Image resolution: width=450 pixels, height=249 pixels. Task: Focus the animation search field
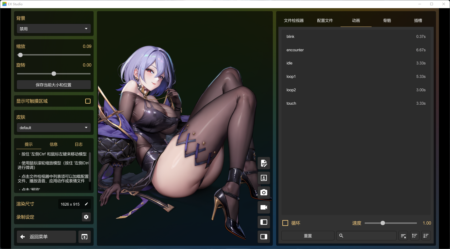tap(366, 236)
